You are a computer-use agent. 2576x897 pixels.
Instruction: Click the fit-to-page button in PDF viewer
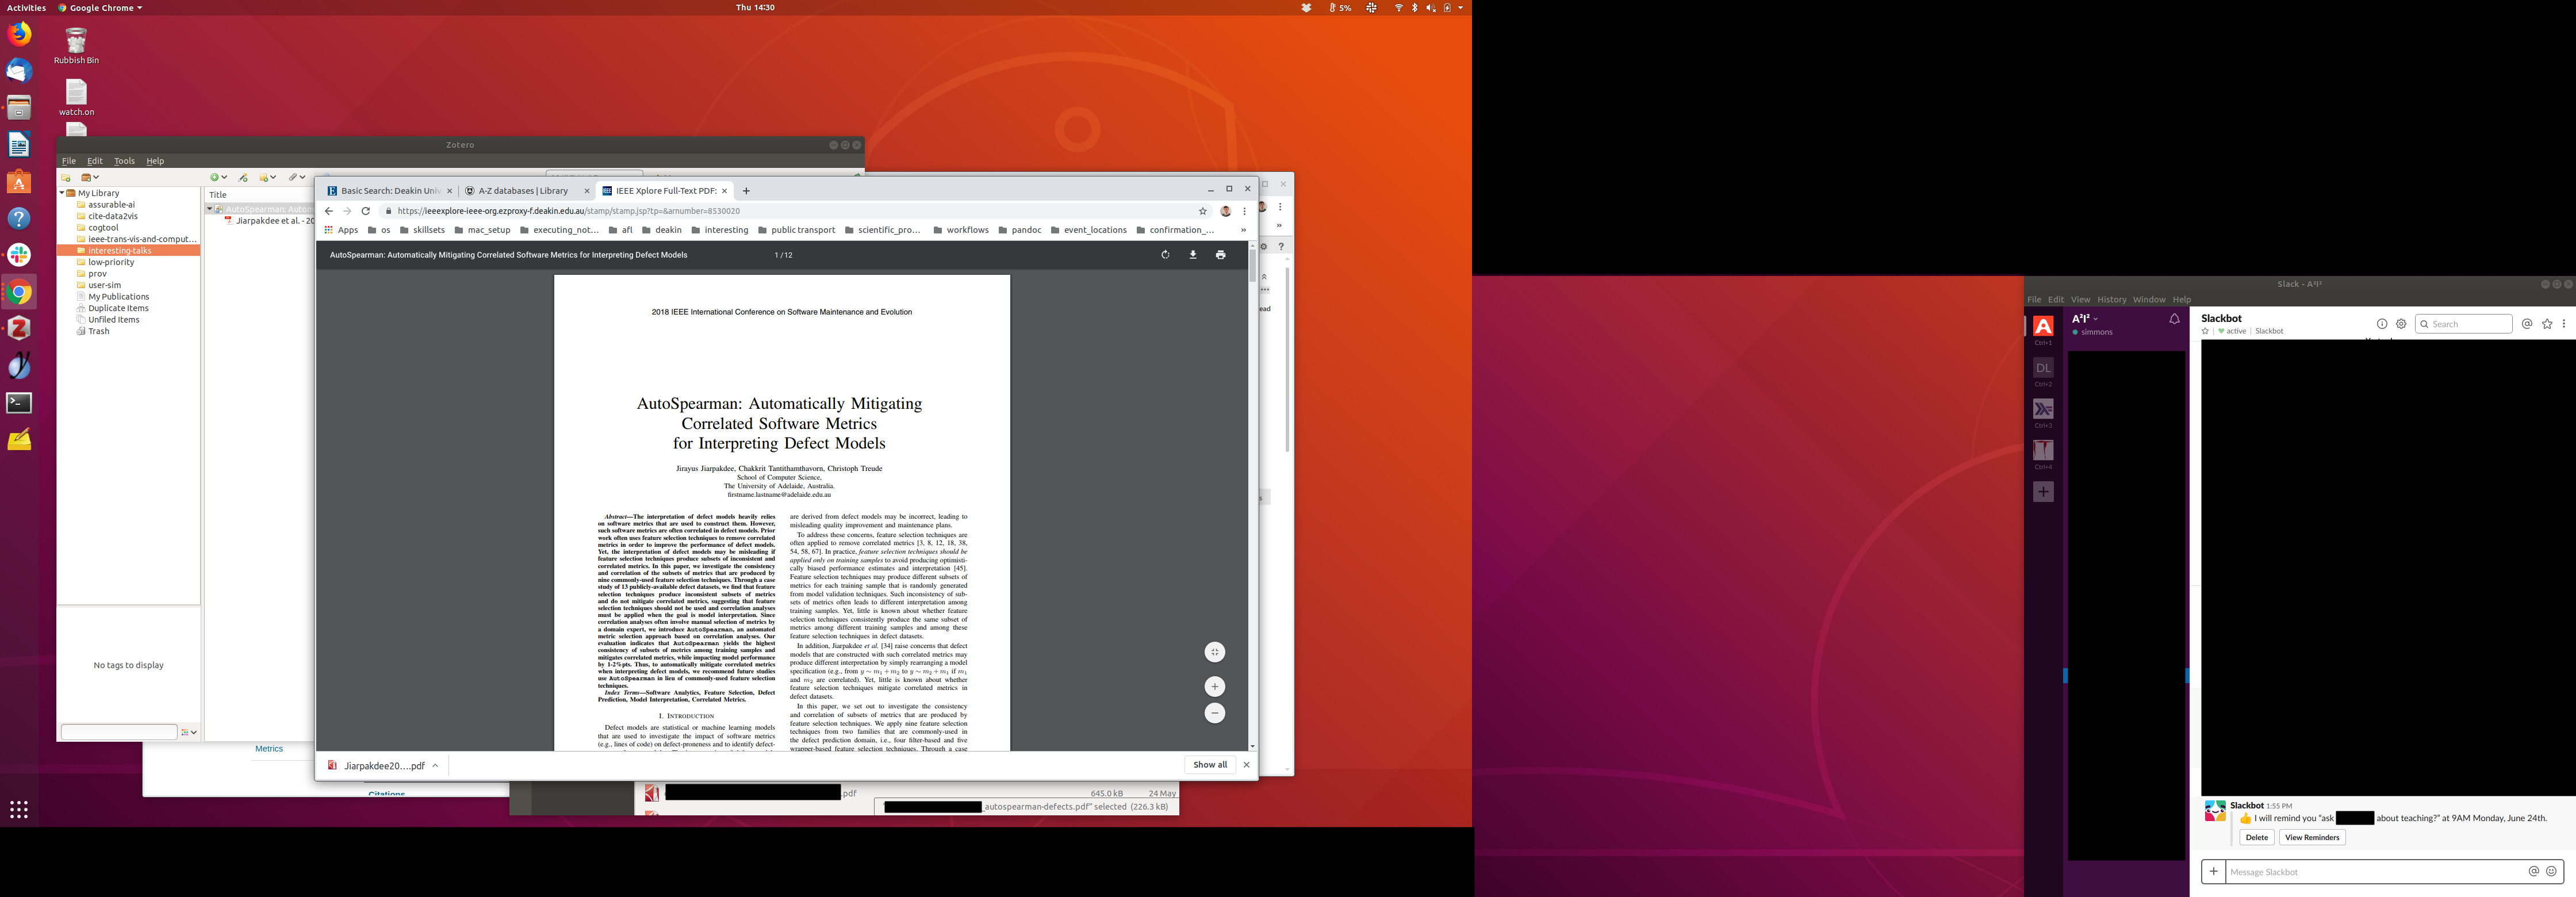1214,652
